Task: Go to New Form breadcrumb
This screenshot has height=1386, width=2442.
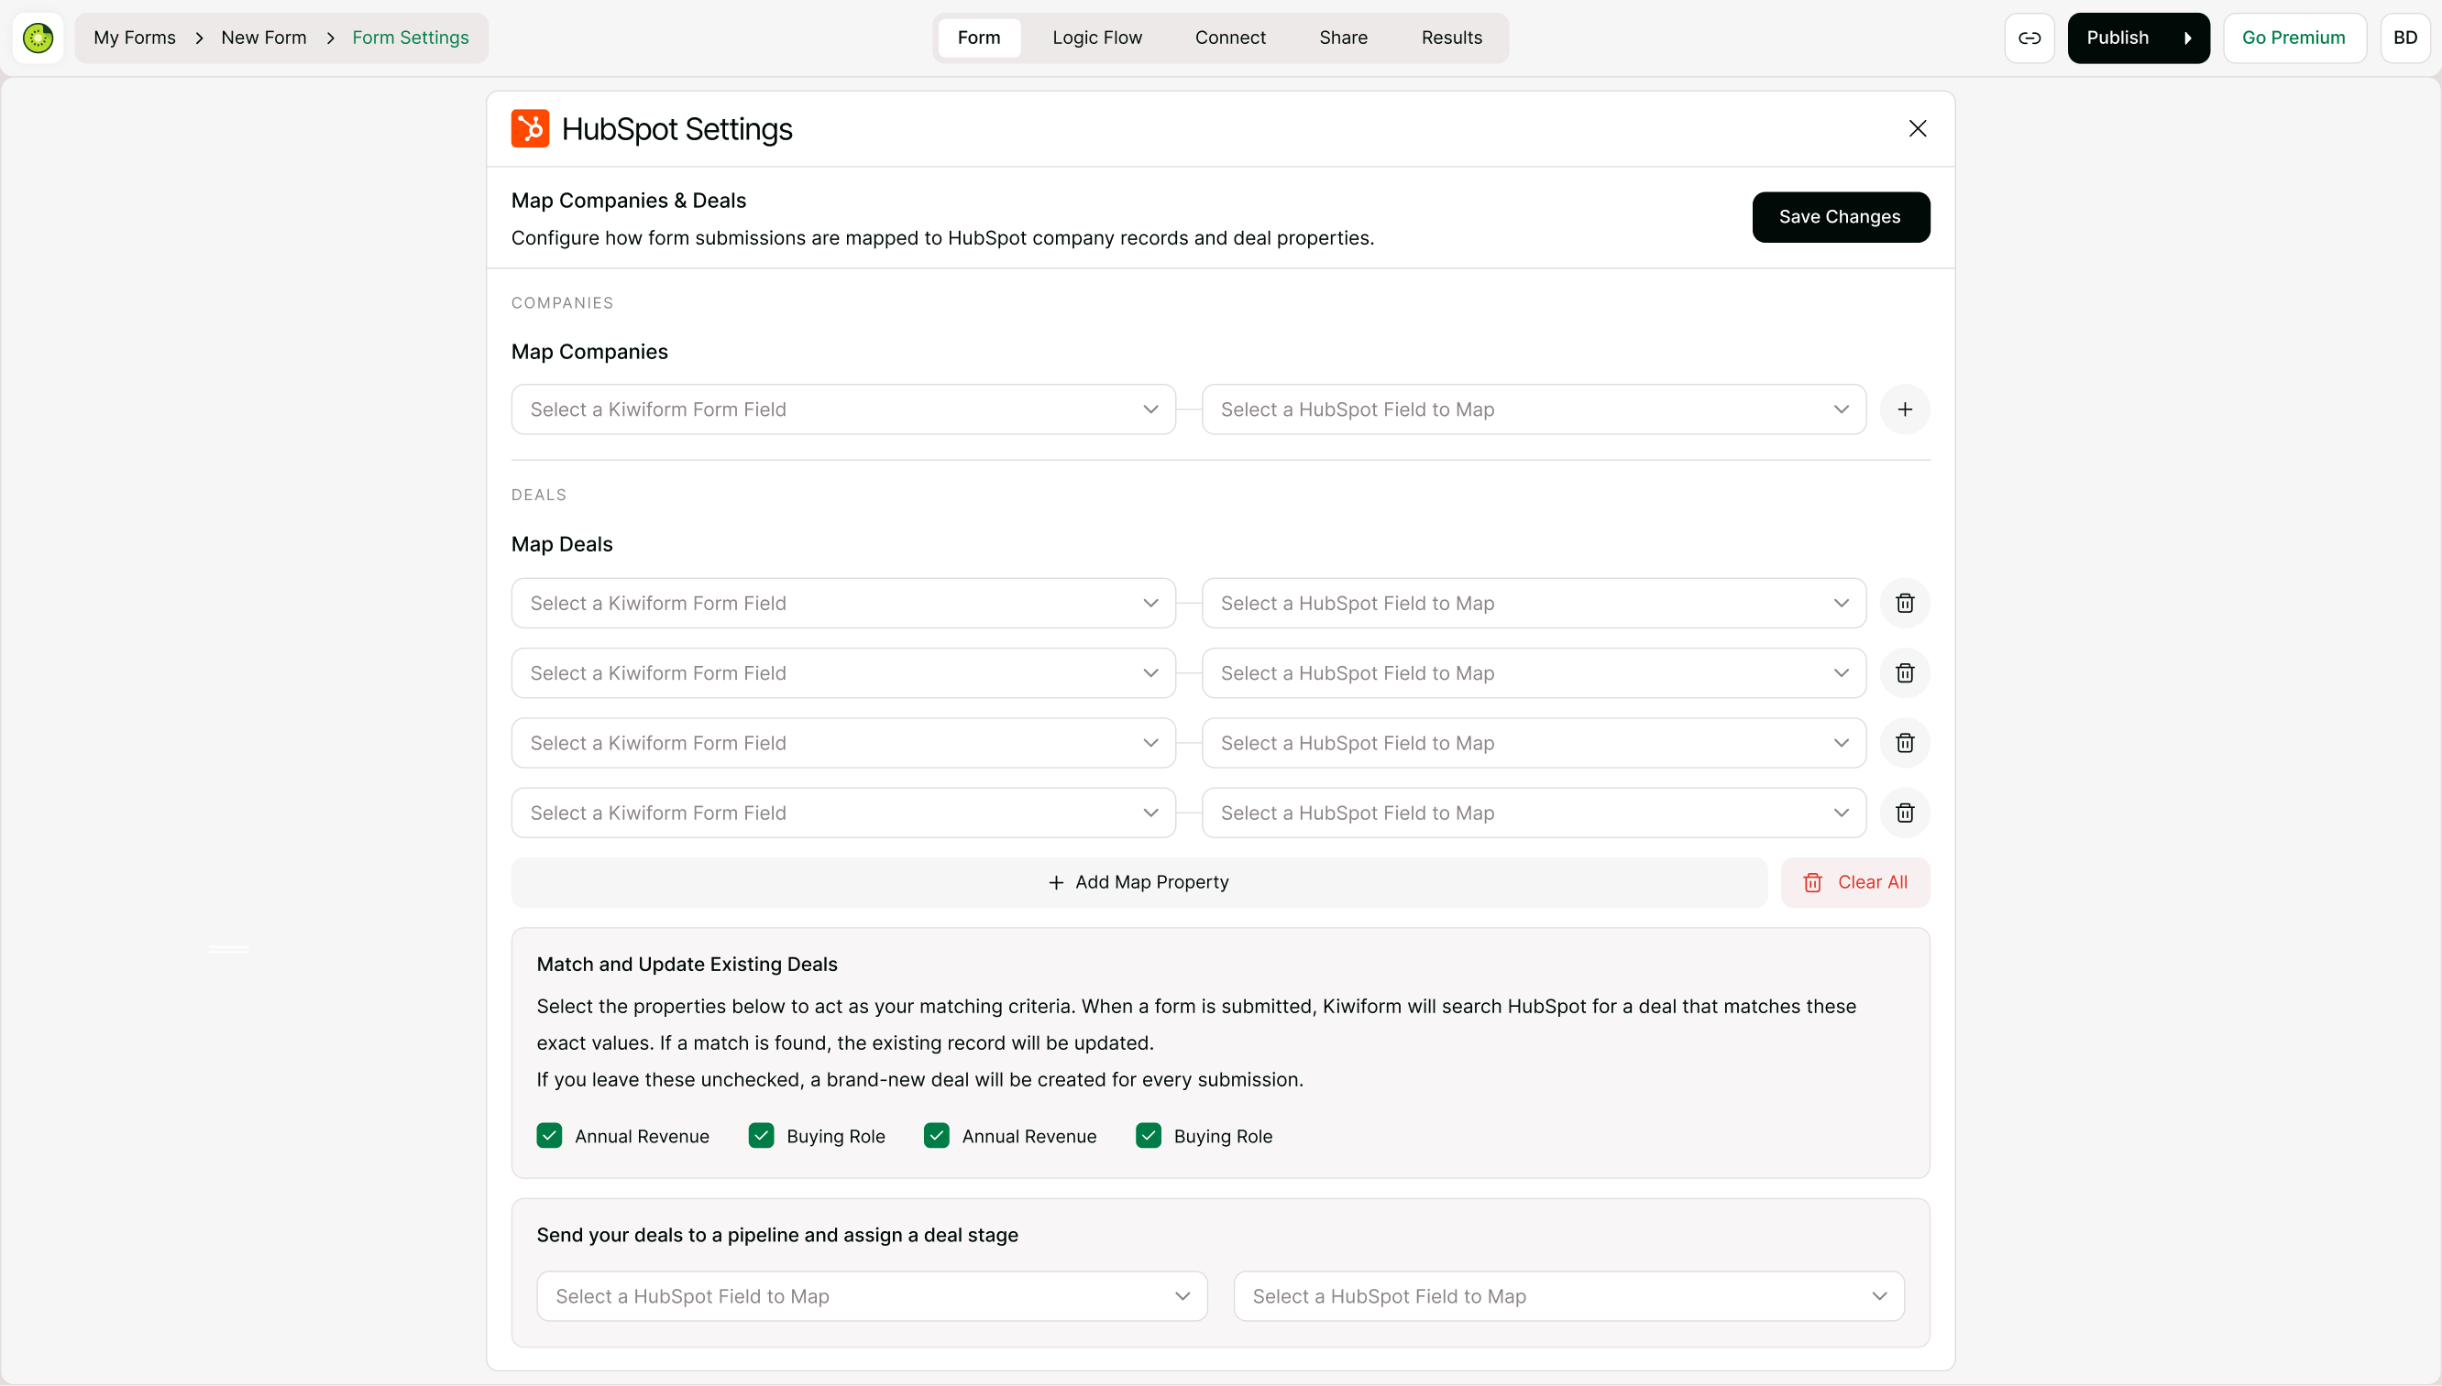Action: click(264, 38)
